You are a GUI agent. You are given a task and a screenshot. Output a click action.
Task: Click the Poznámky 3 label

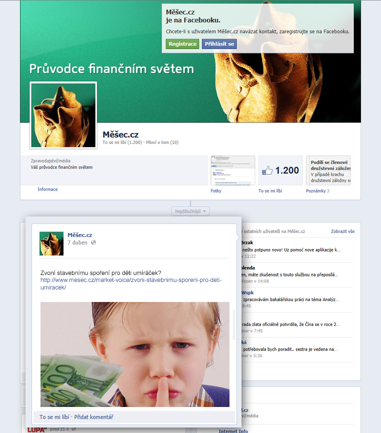(x=317, y=191)
